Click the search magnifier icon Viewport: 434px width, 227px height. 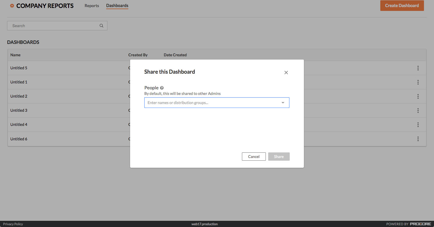coord(101,26)
